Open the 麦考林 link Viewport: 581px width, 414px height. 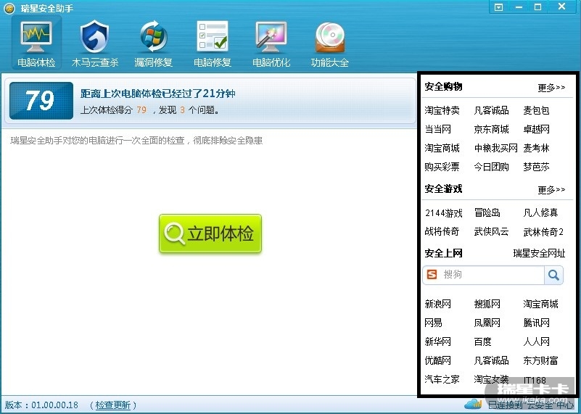536,148
